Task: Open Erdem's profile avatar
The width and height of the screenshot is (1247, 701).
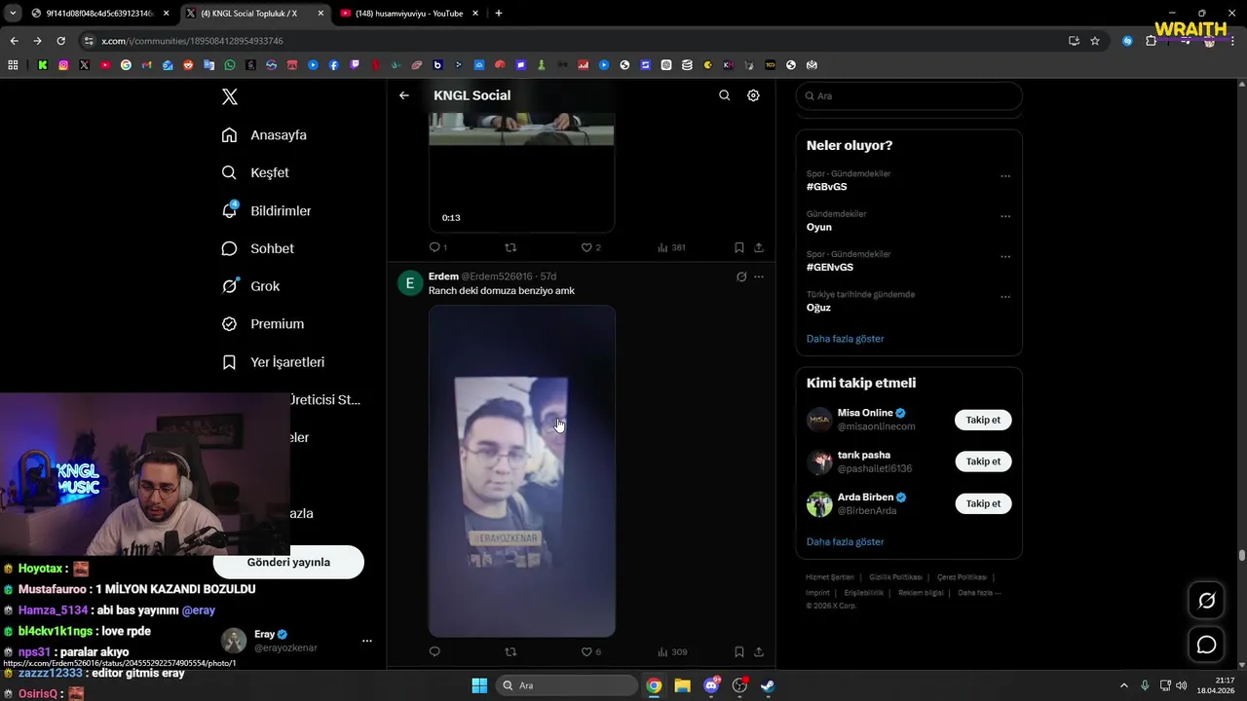Action: [x=410, y=283]
